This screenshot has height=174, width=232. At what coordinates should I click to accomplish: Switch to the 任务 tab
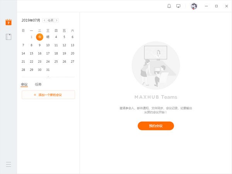[38, 84]
